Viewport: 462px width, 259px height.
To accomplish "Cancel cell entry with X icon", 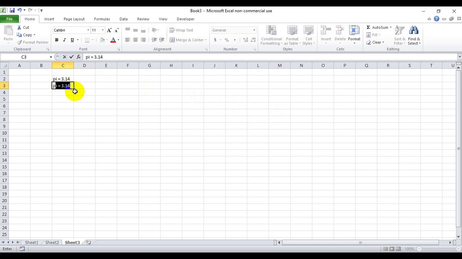I will [65, 57].
